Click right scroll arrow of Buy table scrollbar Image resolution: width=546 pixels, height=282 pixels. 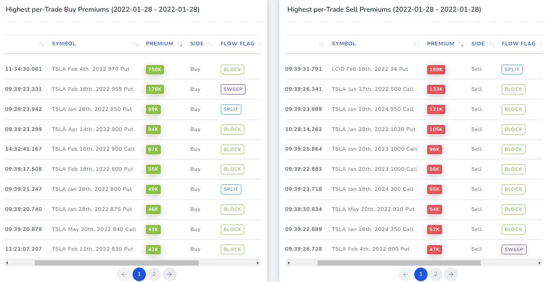tap(258, 263)
